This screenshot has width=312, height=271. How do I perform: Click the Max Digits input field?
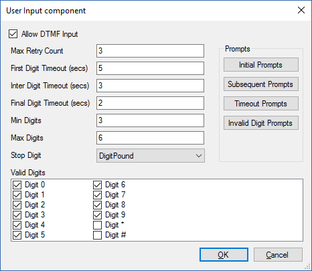click(x=150, y=138)
